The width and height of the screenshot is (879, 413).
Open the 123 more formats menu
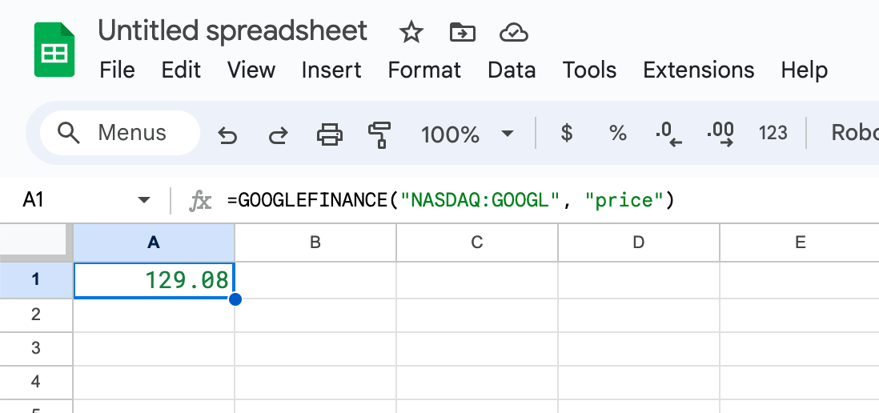[x=773, y=133]
